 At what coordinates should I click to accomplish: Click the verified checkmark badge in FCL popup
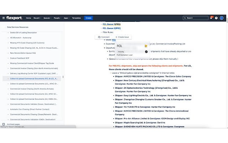point(146,51)
